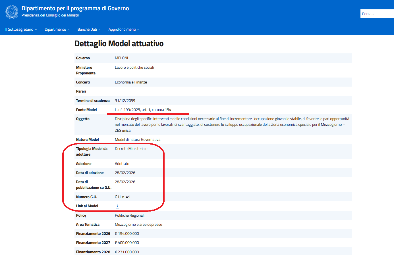Open the Approfondimenti menu
Viewport: 394px width, 255px height.
point(124,30)
